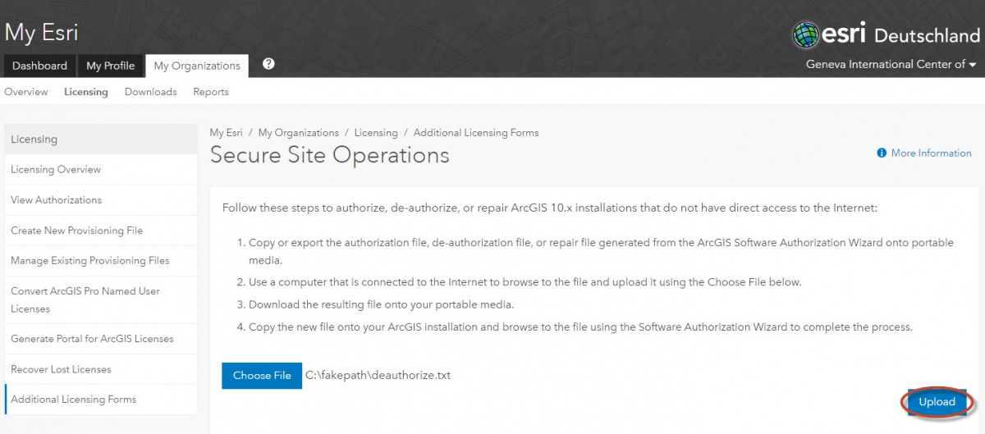Open the Reports submenu item

click(211, 92)
